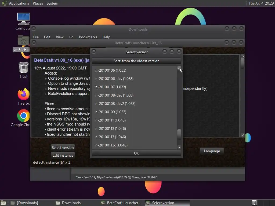This screenshot has height=206, width=275.
Task: Switch to BetaCraft Launcher taskbar entry
Action: pyautogui.click(x=122, y=203)
